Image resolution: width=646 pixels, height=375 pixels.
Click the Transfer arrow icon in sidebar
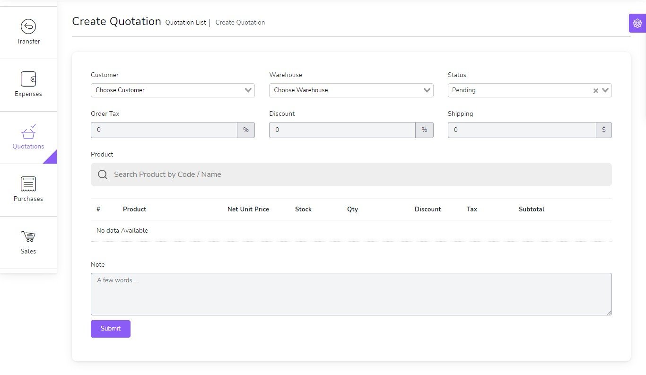tap(28, 26)
